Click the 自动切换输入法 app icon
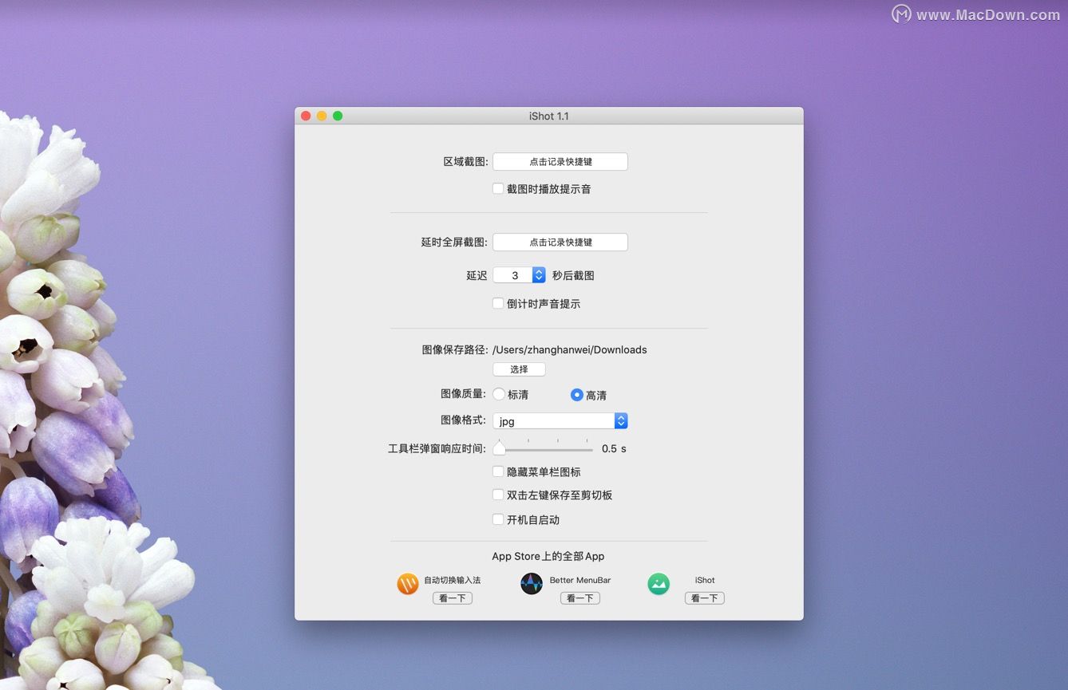Screen dimensions: 1068x690 coord(408,583)
